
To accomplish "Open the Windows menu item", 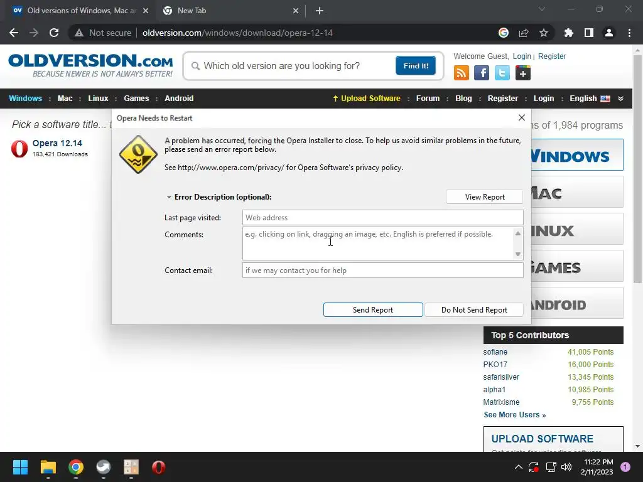I will pyautogui.click(x=25, y=99).
